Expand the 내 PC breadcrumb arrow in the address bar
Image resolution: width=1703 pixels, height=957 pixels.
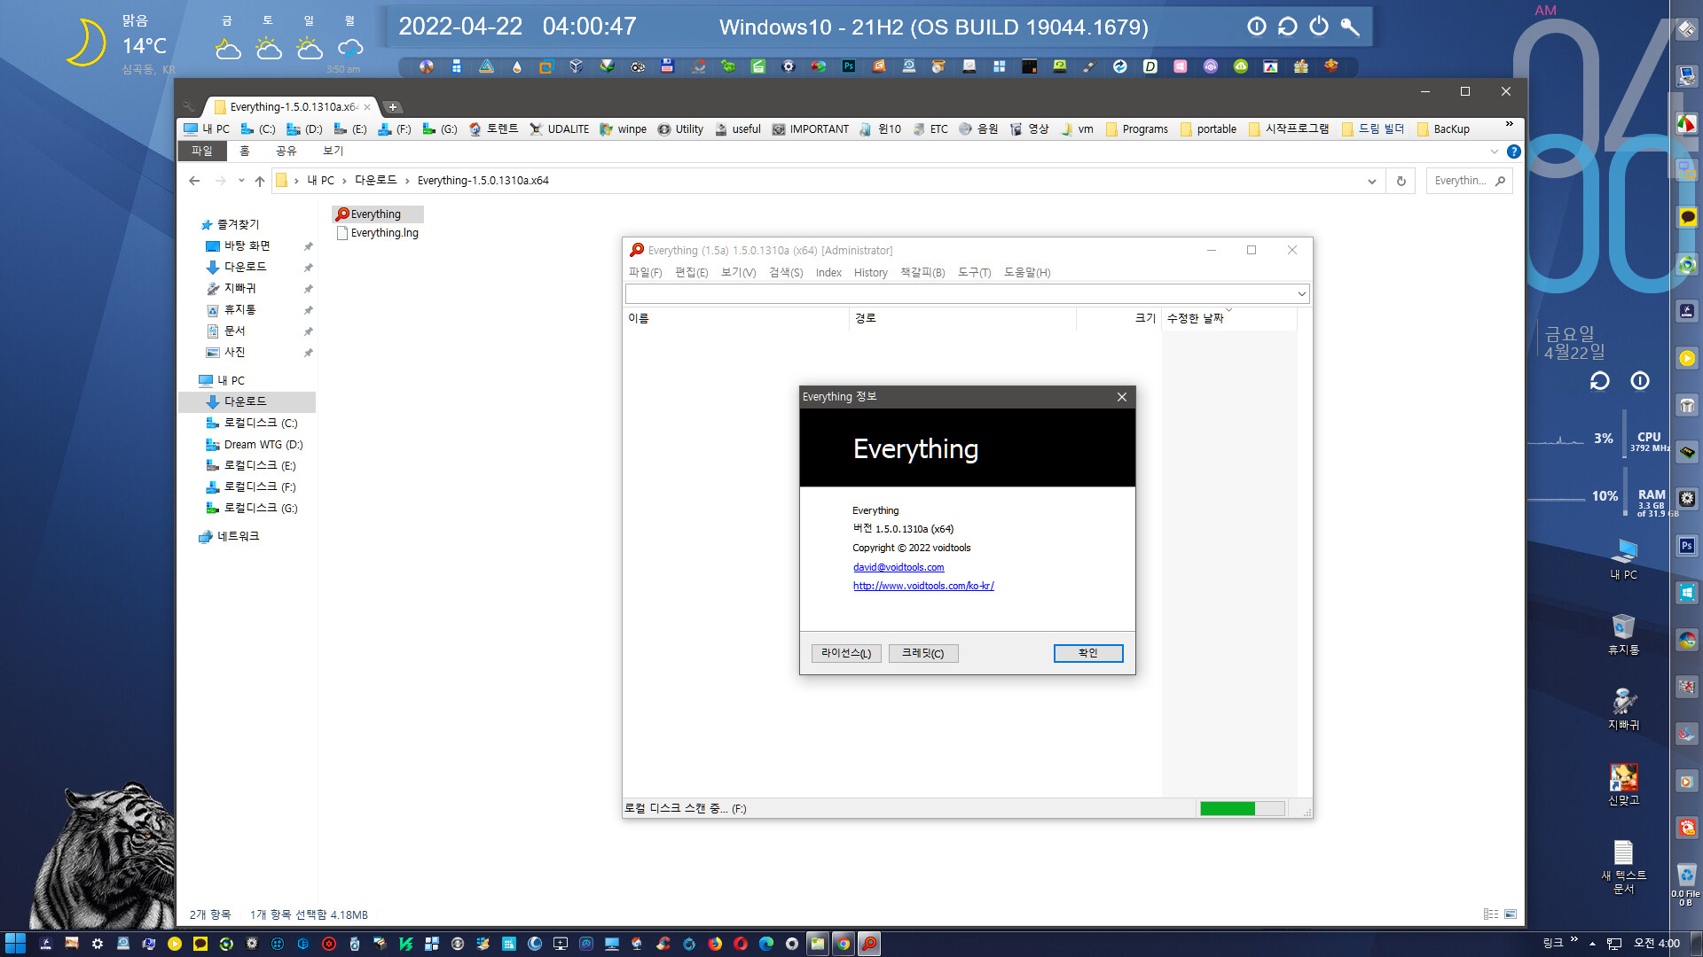344,181
